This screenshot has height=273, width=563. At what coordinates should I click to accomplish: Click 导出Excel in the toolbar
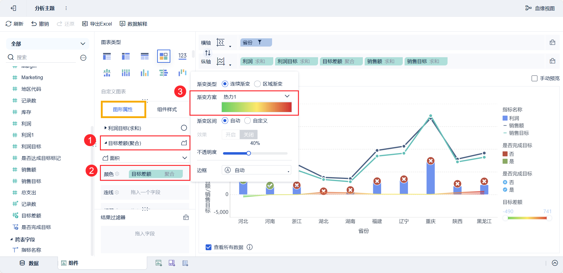tap(97, 24)
